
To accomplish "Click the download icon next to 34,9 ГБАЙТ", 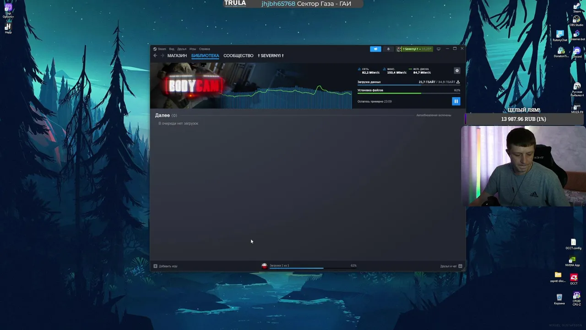I will (458, 82).
